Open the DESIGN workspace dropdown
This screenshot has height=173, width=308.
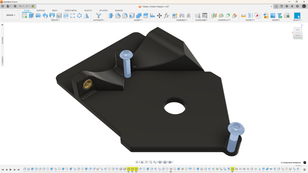point(10,15)
